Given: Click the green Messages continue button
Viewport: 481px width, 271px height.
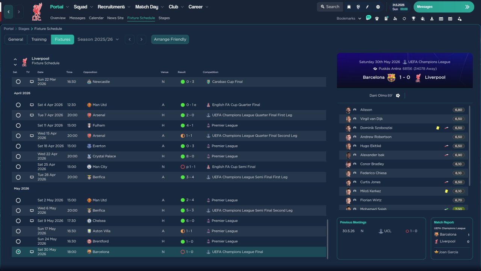Looking at the screenshot, I should click(444, 7).
